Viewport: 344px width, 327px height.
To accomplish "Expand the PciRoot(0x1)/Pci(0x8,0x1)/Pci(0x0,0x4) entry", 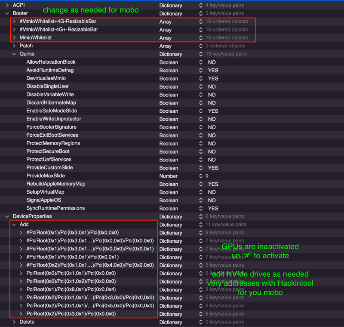I will (20, 290).
